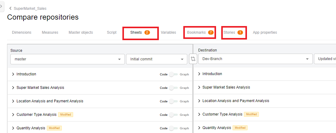The height and width of the screenshot is (133, 336).
Task: Toggle Code/Graph switch for Quantity Analysis
Action: pyautogui.click(x=174, y=128)
